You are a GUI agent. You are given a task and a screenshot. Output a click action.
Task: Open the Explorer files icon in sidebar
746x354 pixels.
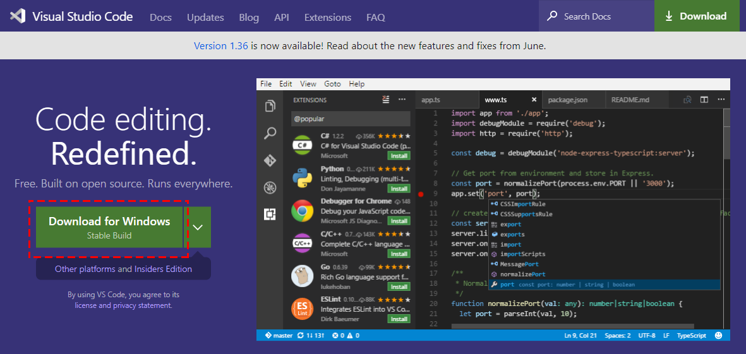[x=270, y=105]
